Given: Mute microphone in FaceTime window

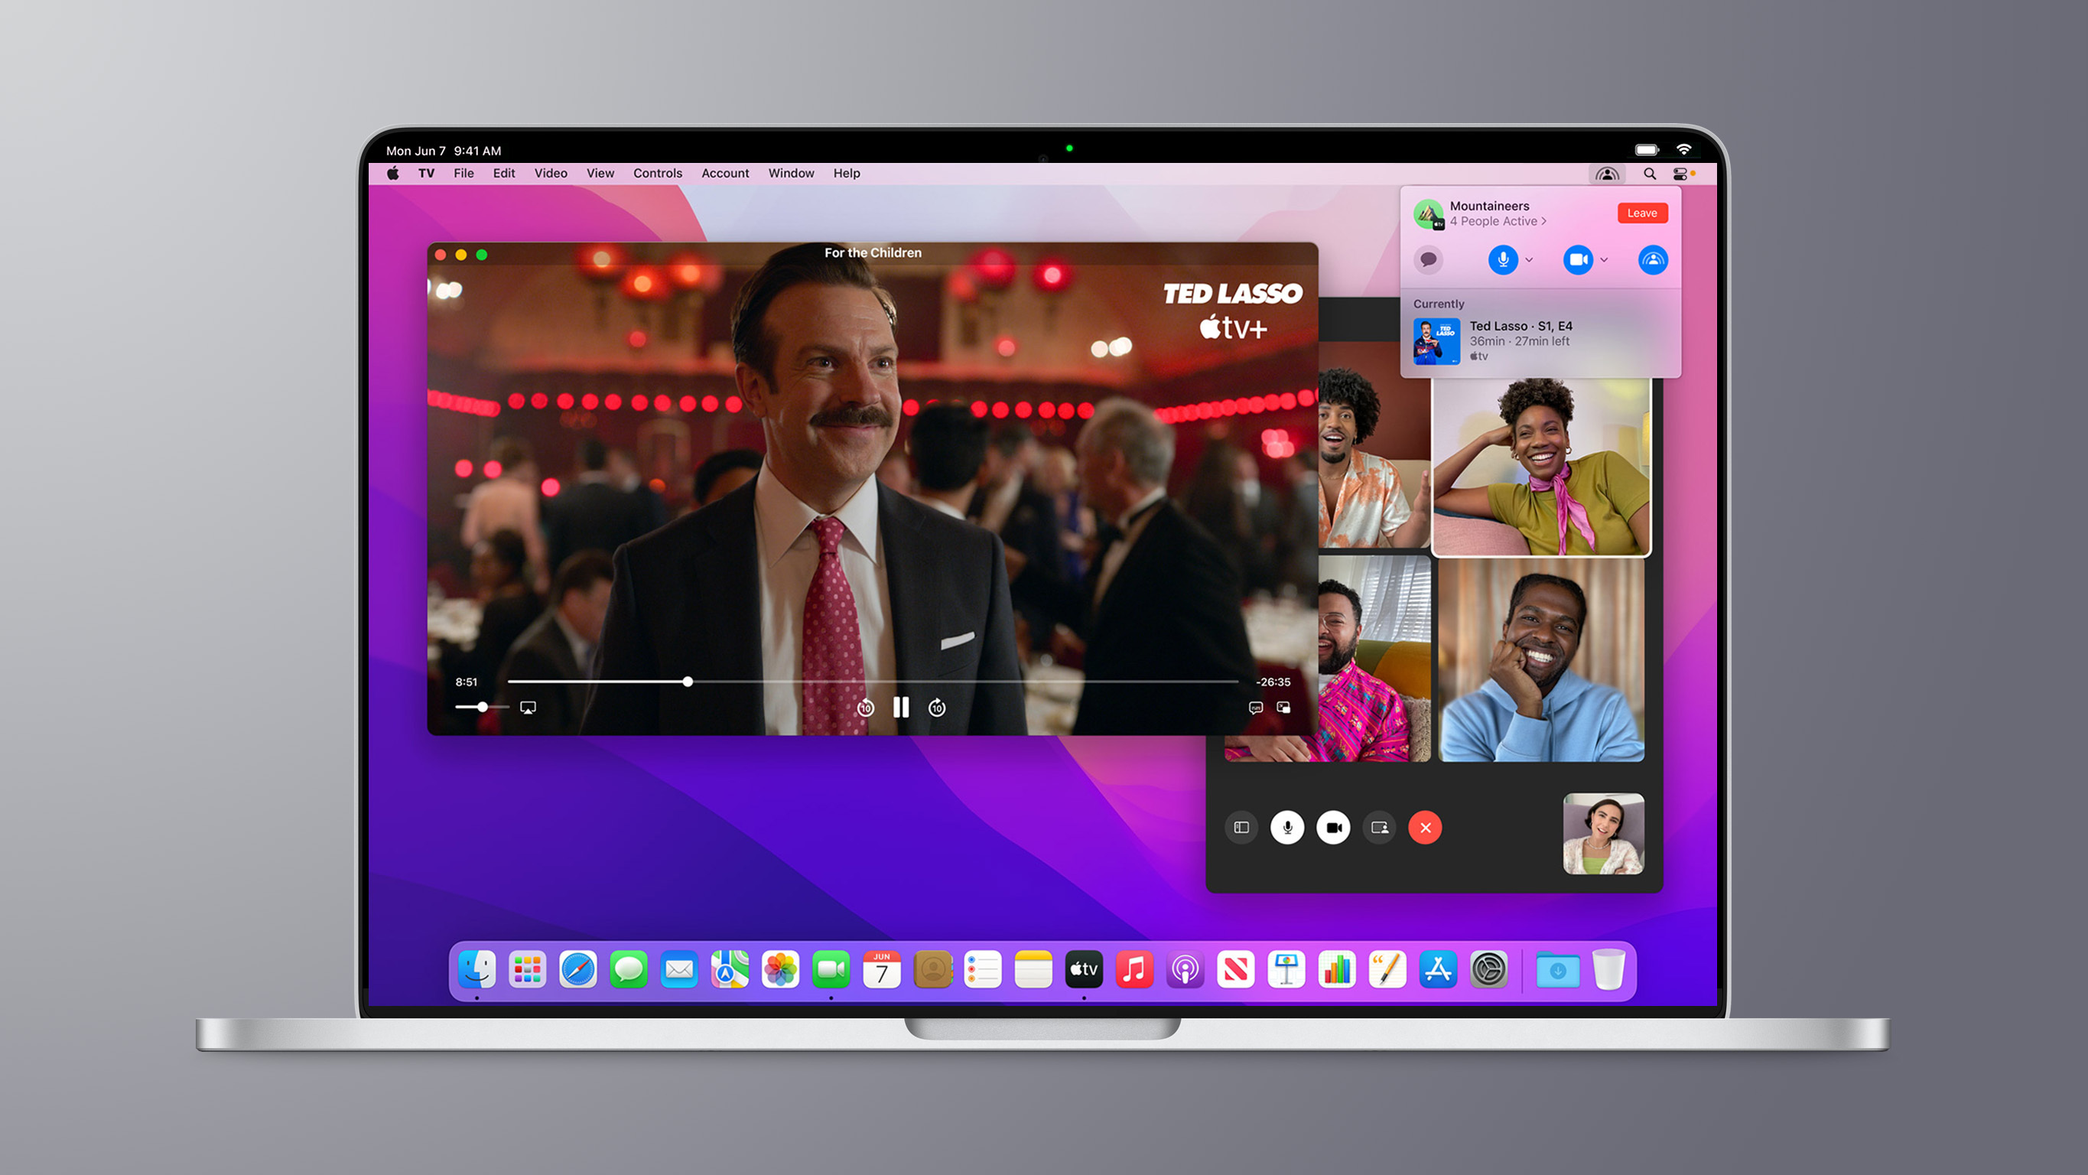Looking at the screenshot, I should (1287, 828).
